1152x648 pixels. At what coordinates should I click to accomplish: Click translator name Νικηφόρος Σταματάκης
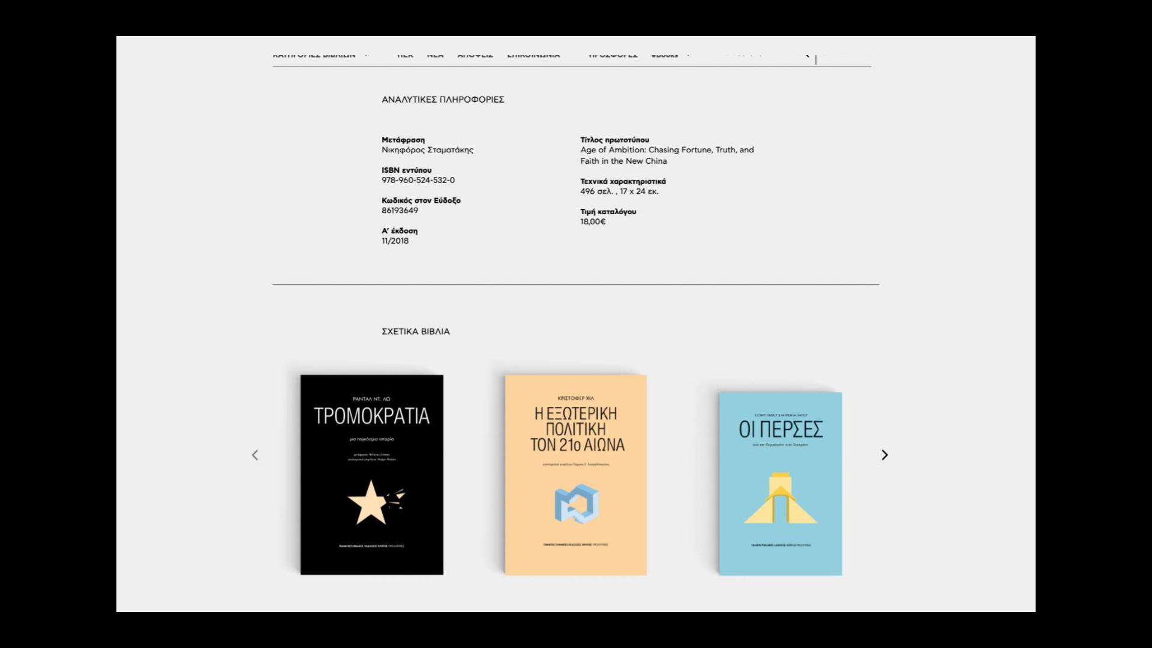pyautogui.click(x=427, y=150)
